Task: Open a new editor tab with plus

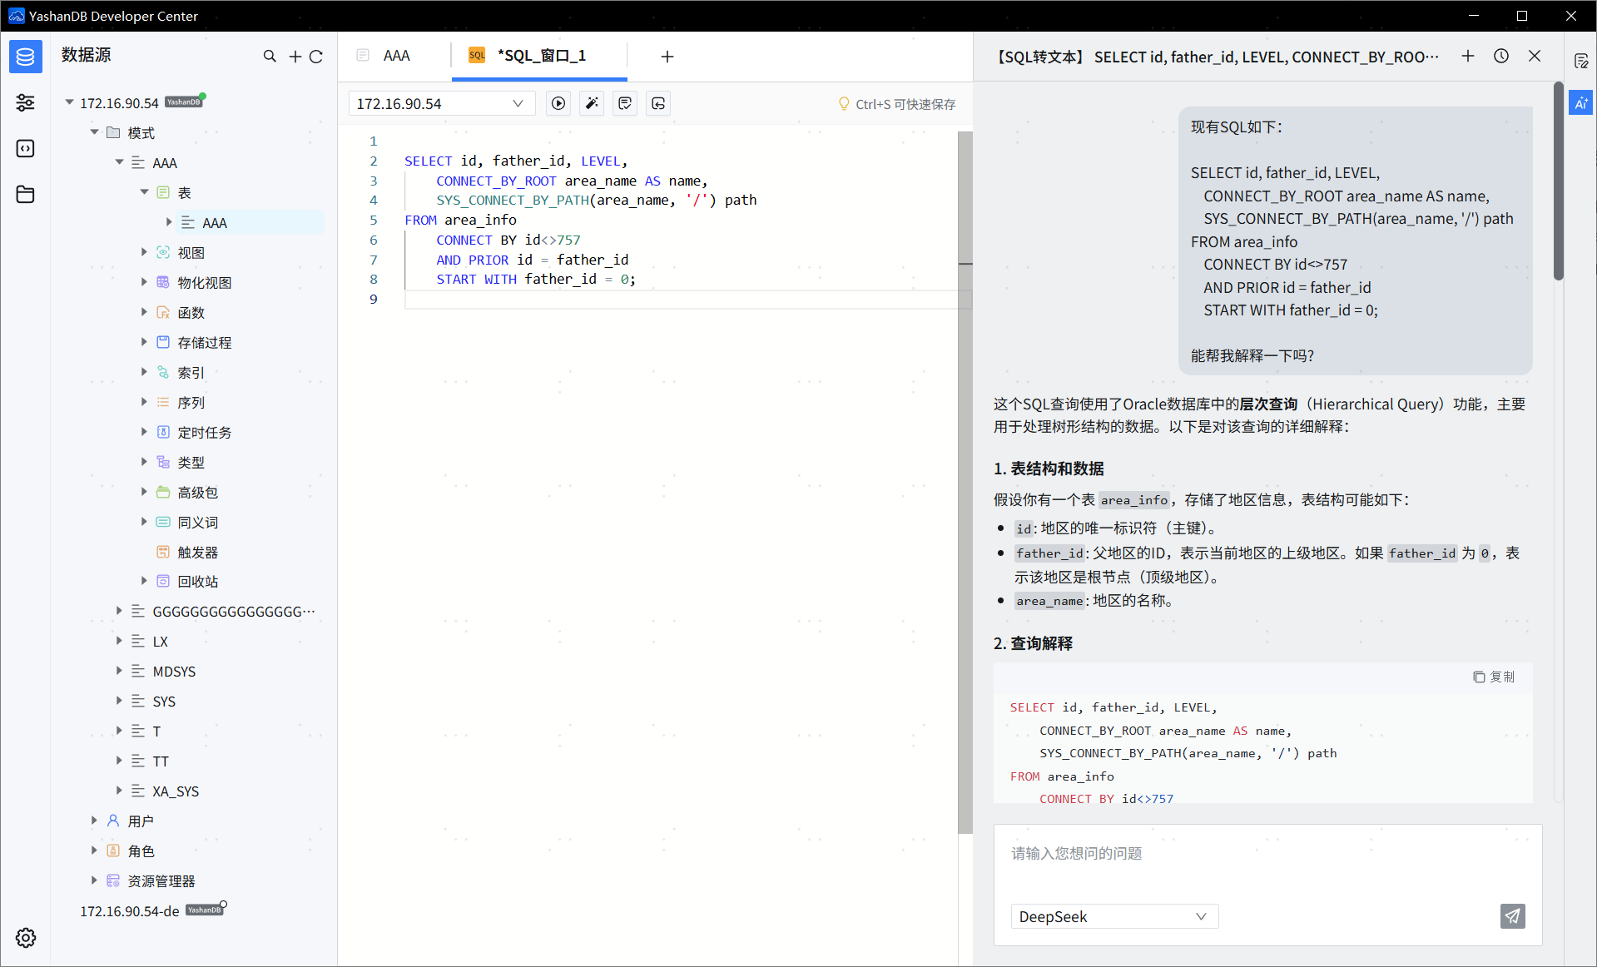Action: click(x=667, y=56)
